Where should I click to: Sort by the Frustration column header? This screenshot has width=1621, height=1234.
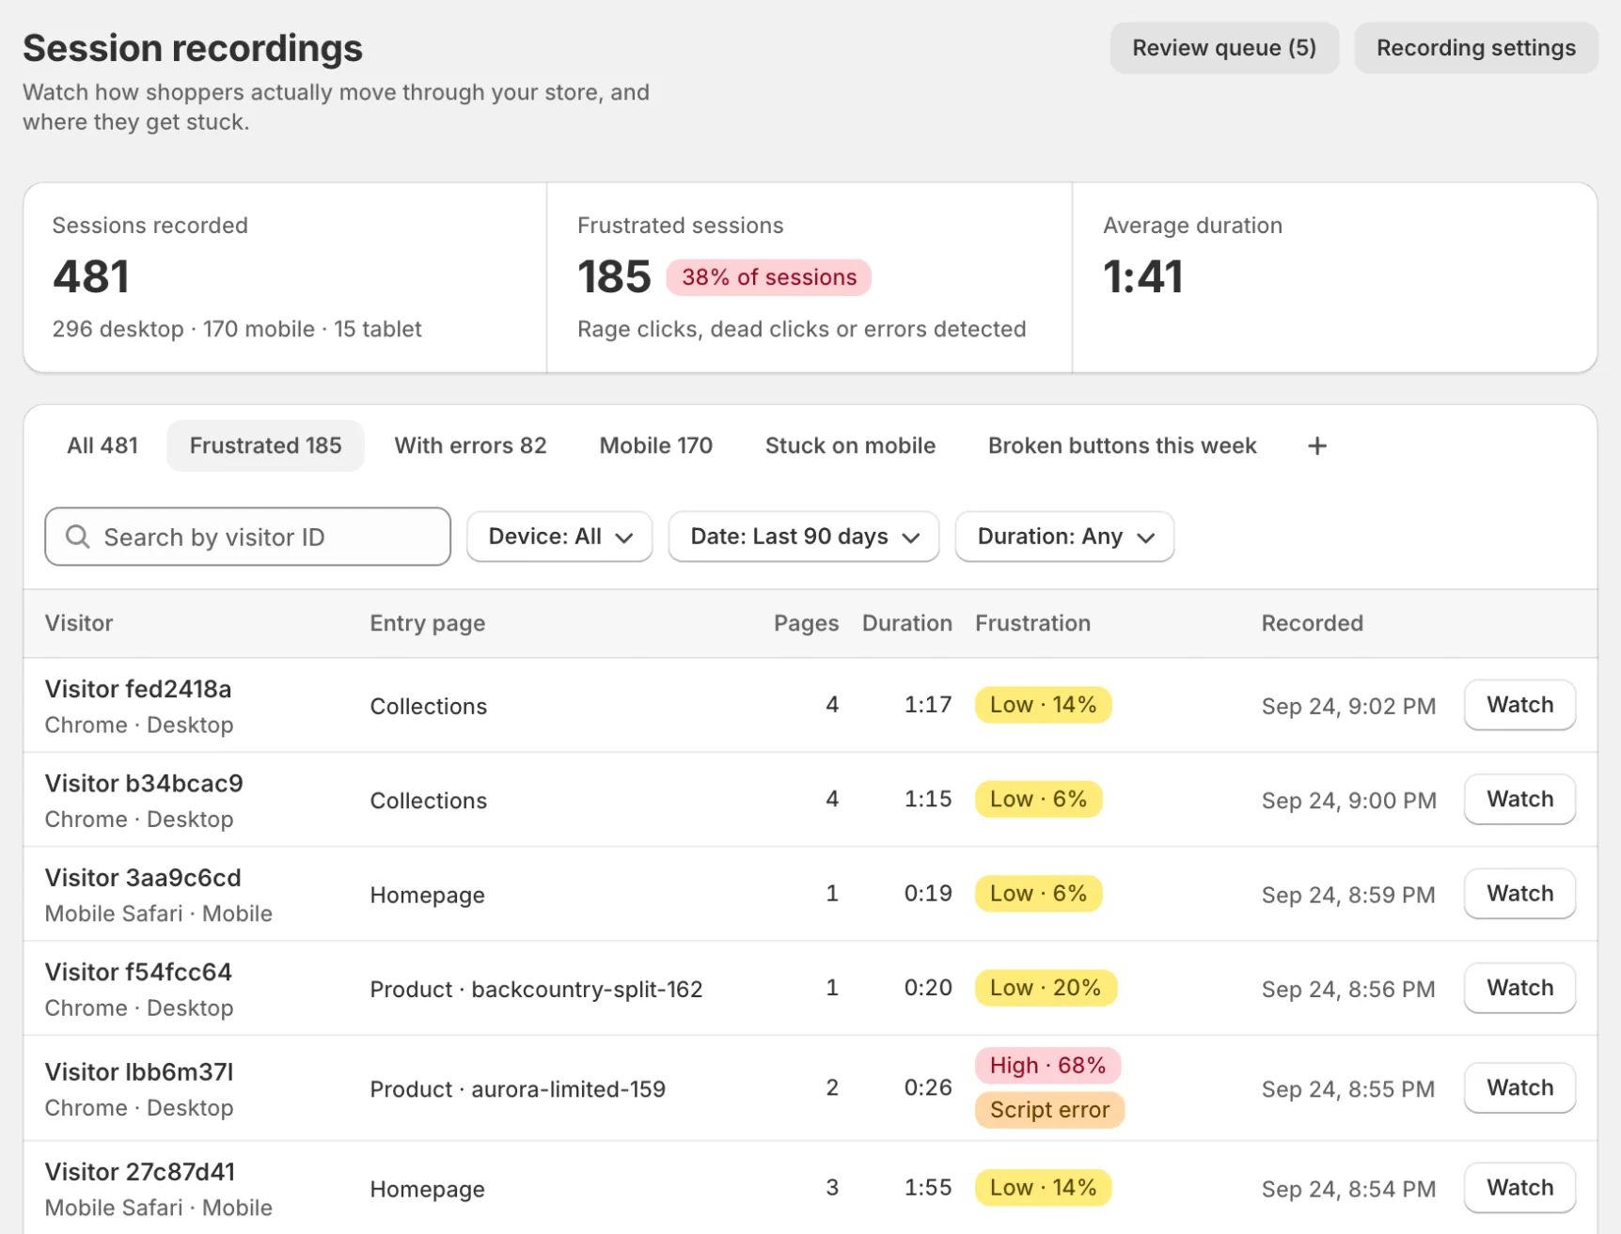click(1032, 623)
